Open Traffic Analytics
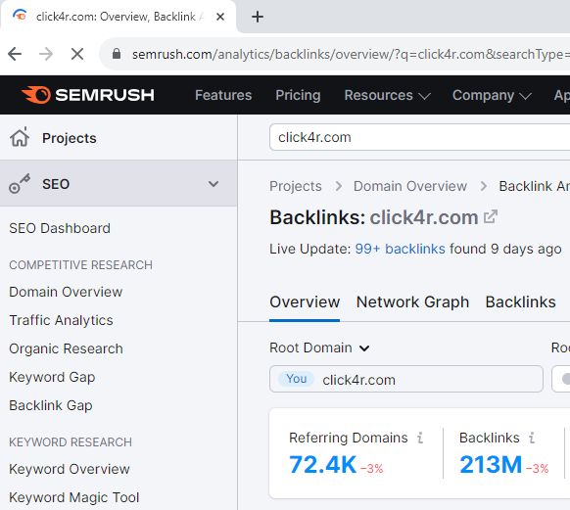This screenshot has width=570, height=510. click(x=61, y=320)
